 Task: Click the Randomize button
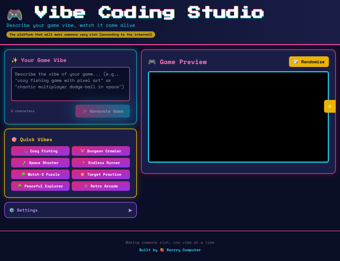[309, 61]
